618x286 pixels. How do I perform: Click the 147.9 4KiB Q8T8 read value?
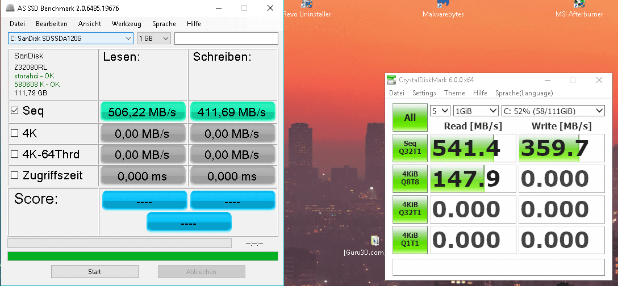473,178
